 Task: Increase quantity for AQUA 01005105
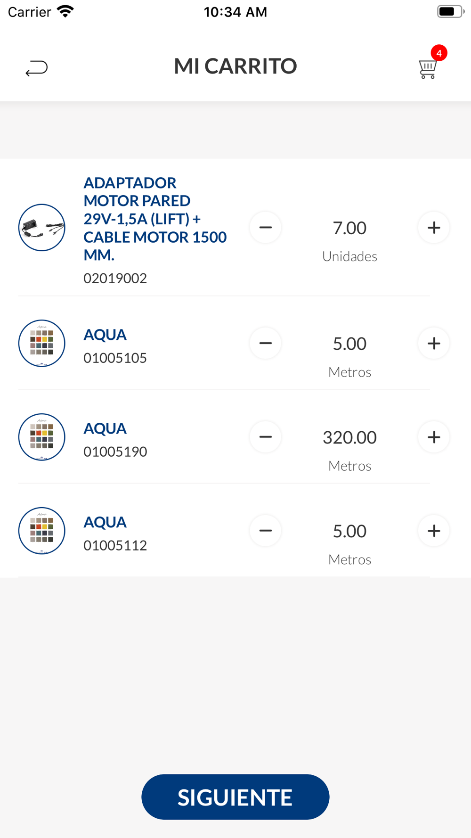pos(434,343)
